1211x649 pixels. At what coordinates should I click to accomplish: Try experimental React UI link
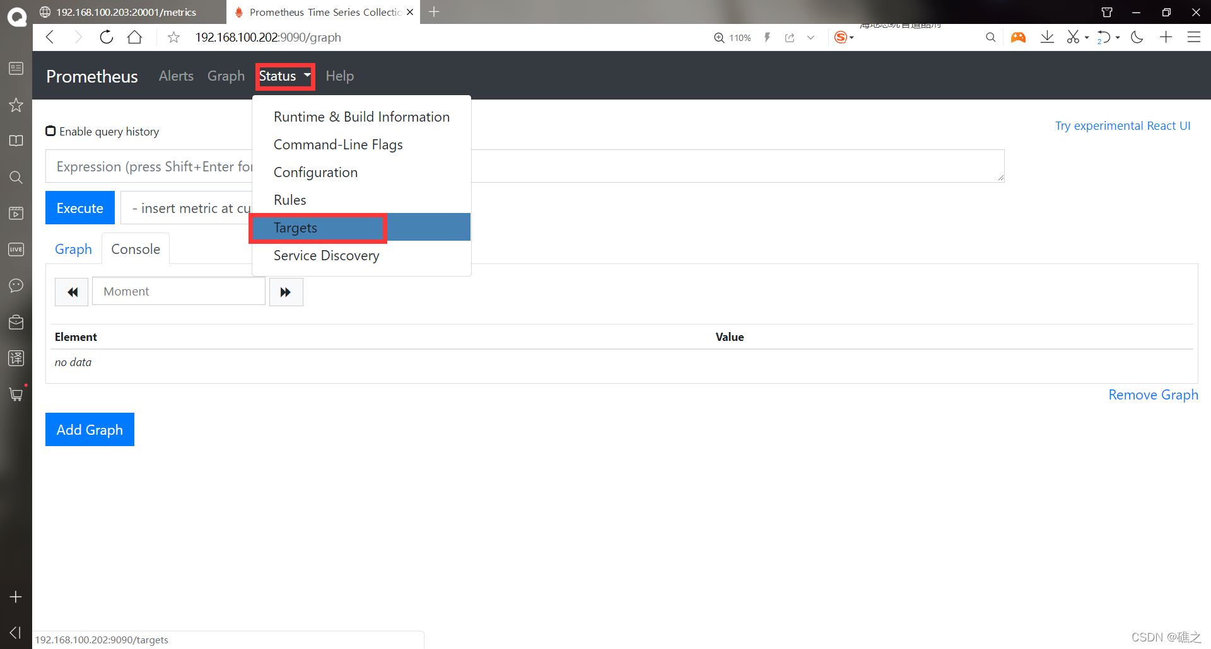tap(1123, 125)
